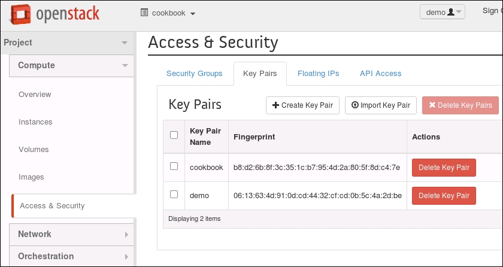Switch to the Security Groups tab
Screen dimensions: 503x267
(194, 74)
